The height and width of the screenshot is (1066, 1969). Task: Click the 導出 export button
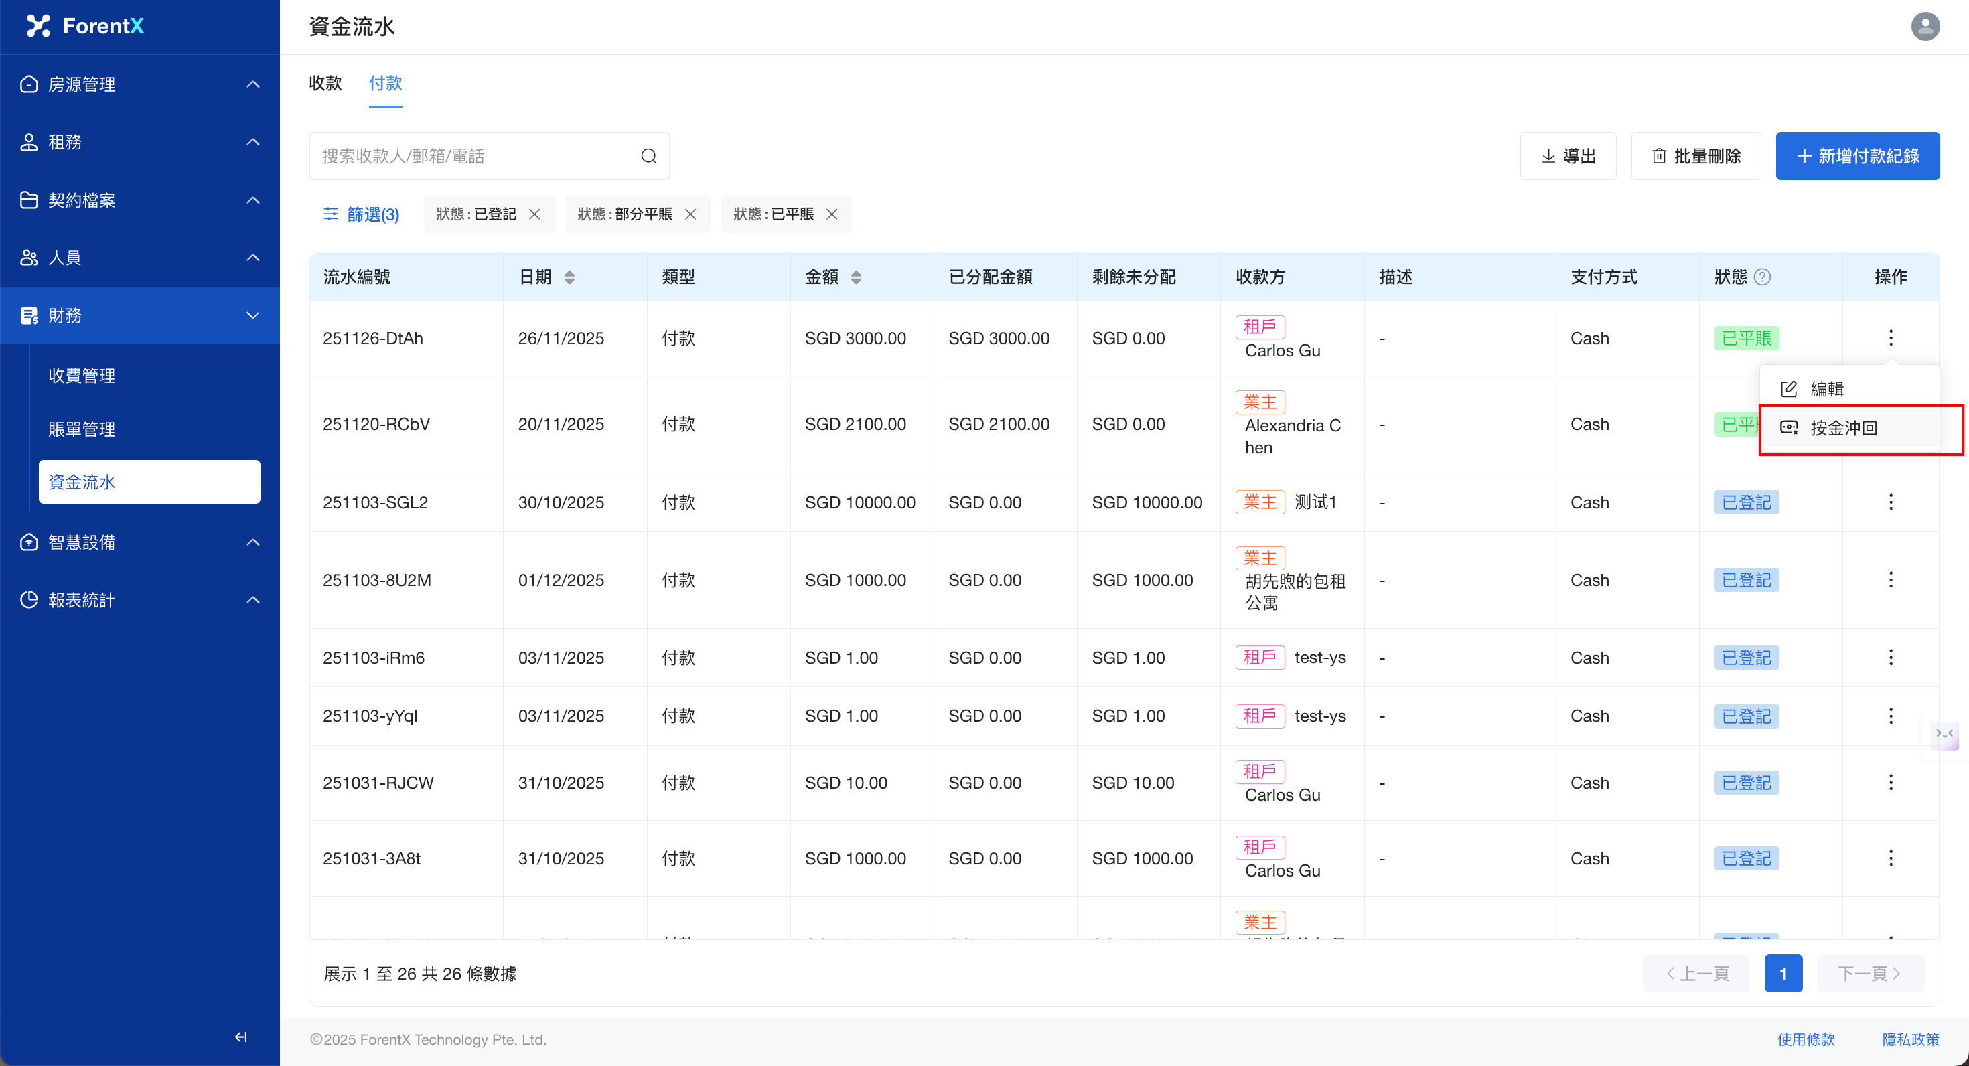pos(1568,156)
